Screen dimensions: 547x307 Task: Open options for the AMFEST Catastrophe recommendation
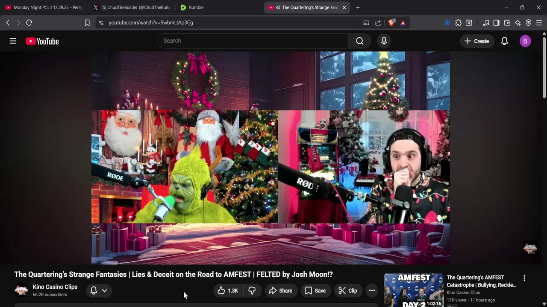click(x=524, y=278)
